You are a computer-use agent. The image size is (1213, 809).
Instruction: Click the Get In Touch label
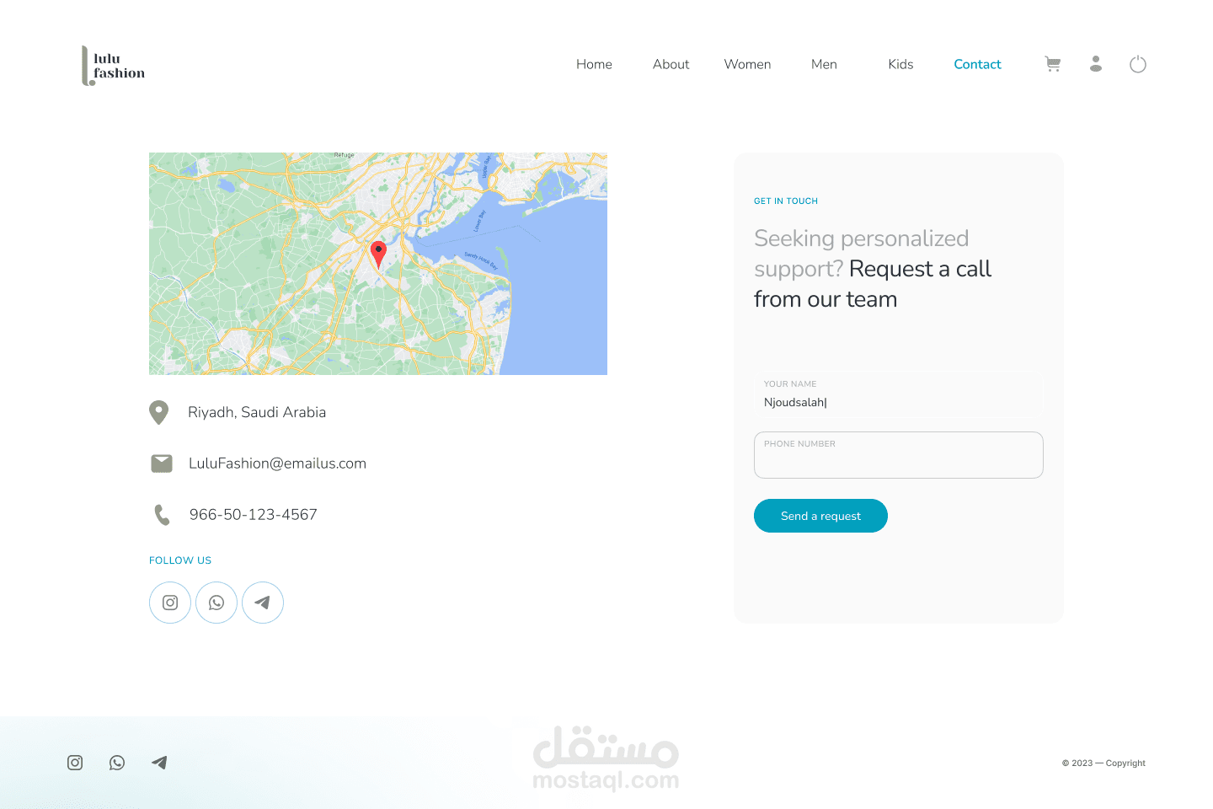pos(786,201)
